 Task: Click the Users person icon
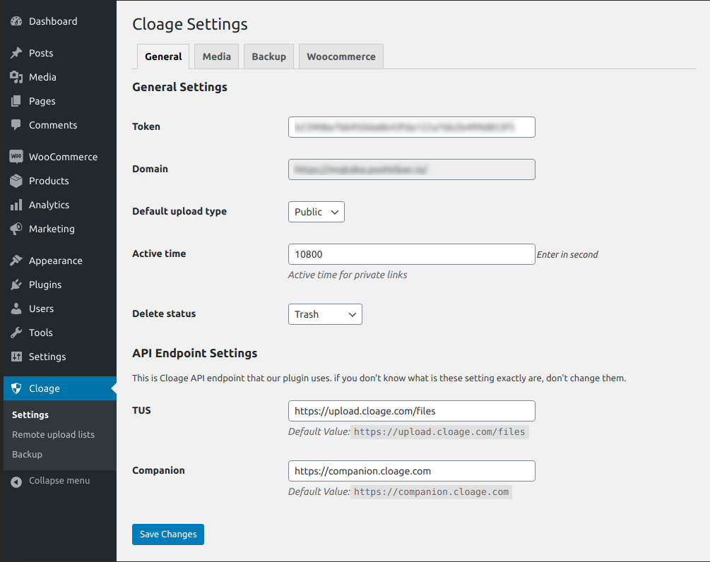pos(16,308)
